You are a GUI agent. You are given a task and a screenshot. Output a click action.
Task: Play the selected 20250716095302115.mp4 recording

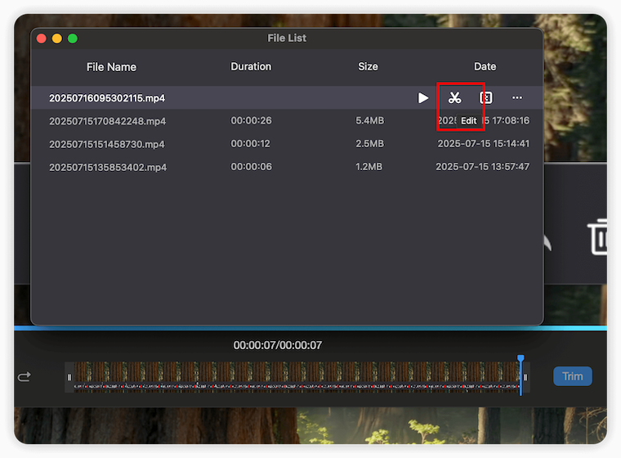(x=423, y=98)
